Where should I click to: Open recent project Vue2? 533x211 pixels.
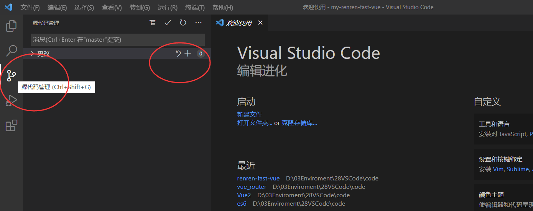[244, 195]
